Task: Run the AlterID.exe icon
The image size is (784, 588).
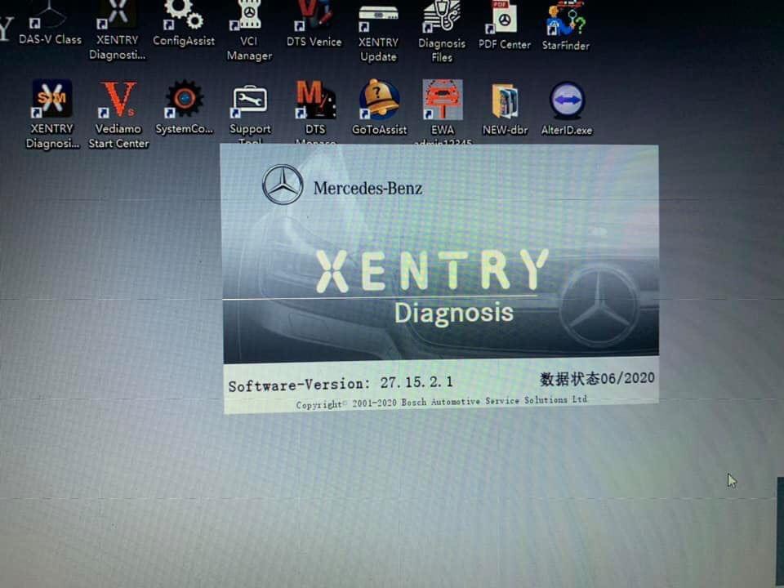Action: coord(567,109)
